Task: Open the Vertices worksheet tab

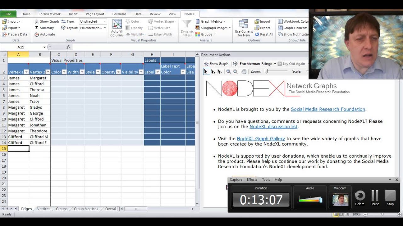Action: pyautogui.click(x=44, y=209)
